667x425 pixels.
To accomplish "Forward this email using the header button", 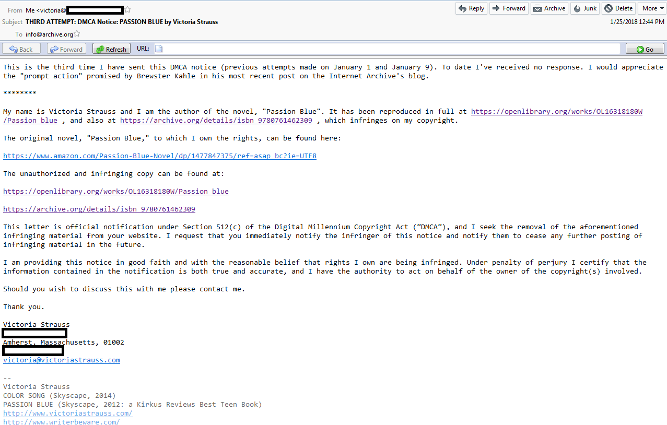I will (509, 8).
